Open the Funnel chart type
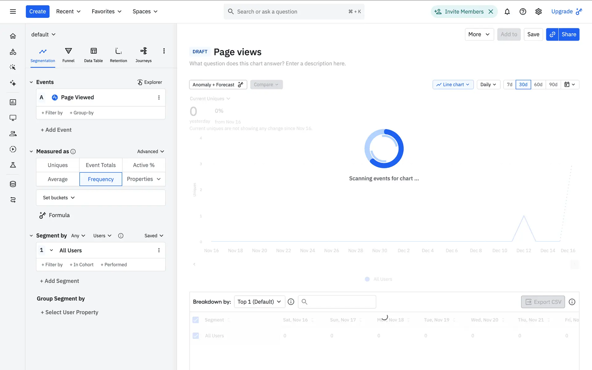 [x=68, y=55]
